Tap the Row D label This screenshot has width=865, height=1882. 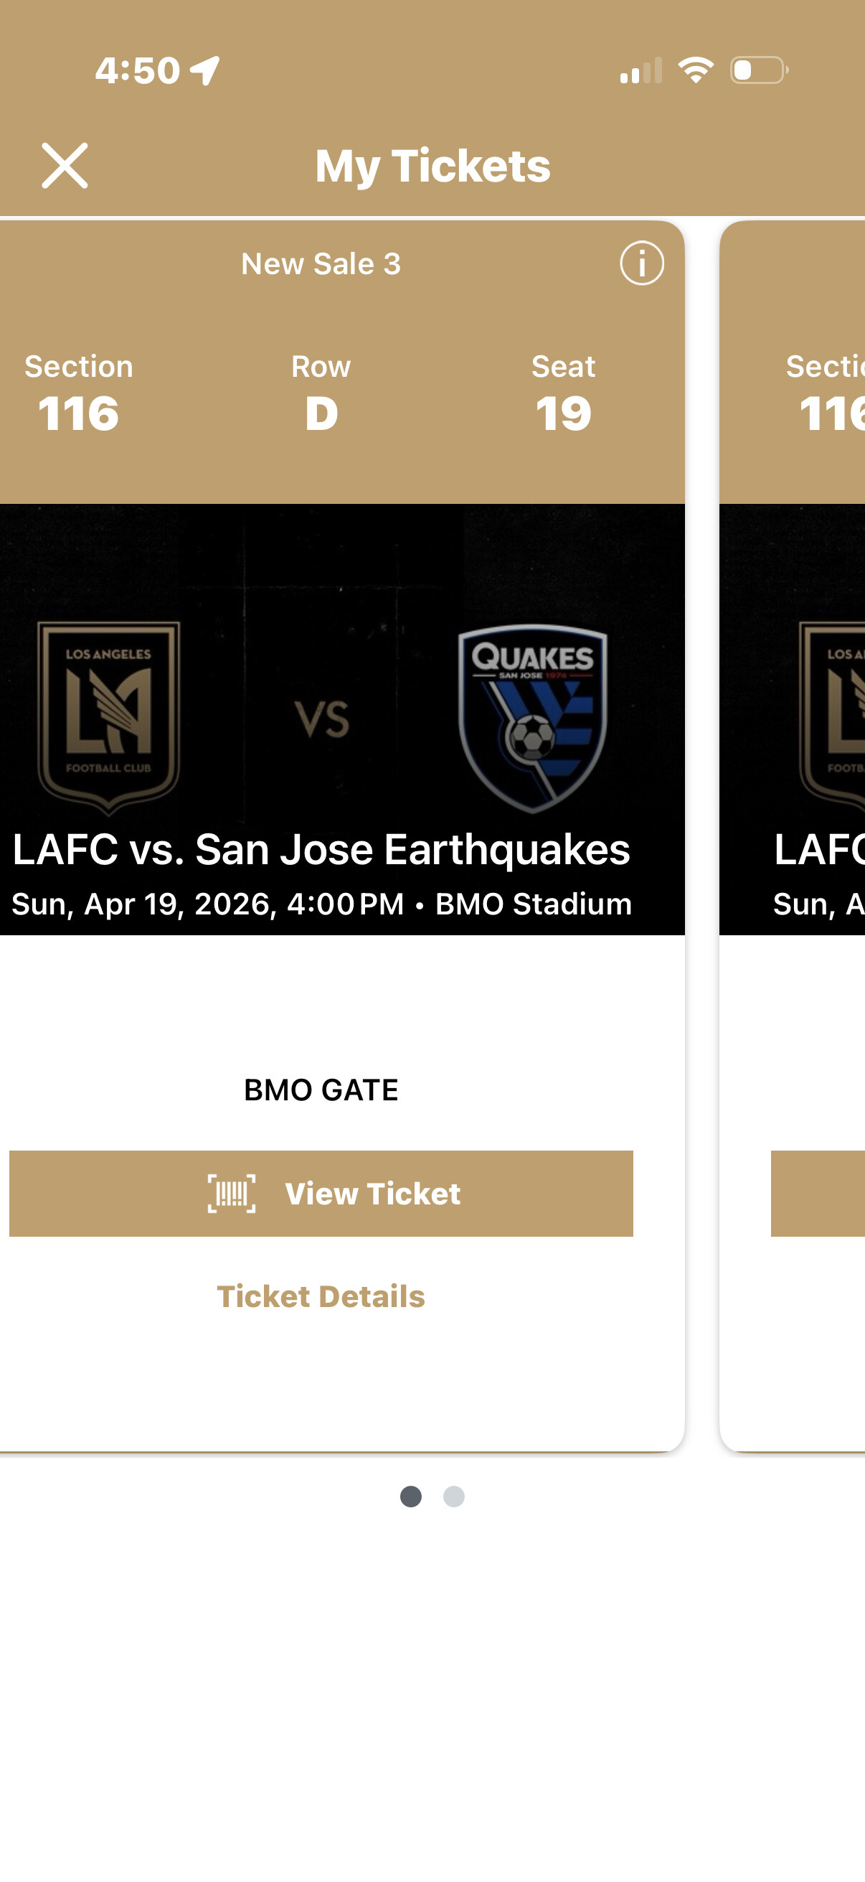[321, 395]
